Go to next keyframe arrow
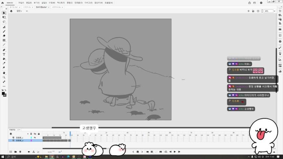This screenshot has height=159, width=283. tap(142, 152)
